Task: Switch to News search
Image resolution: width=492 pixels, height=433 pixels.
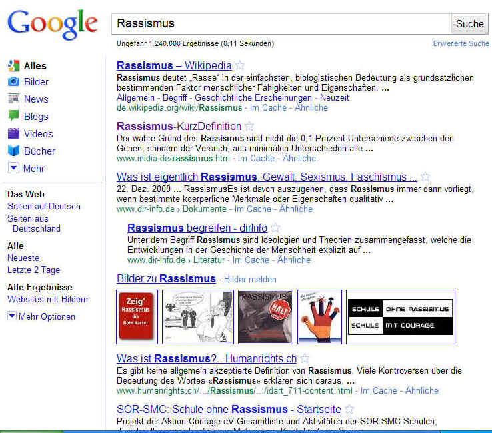Action: click(36, 99)
